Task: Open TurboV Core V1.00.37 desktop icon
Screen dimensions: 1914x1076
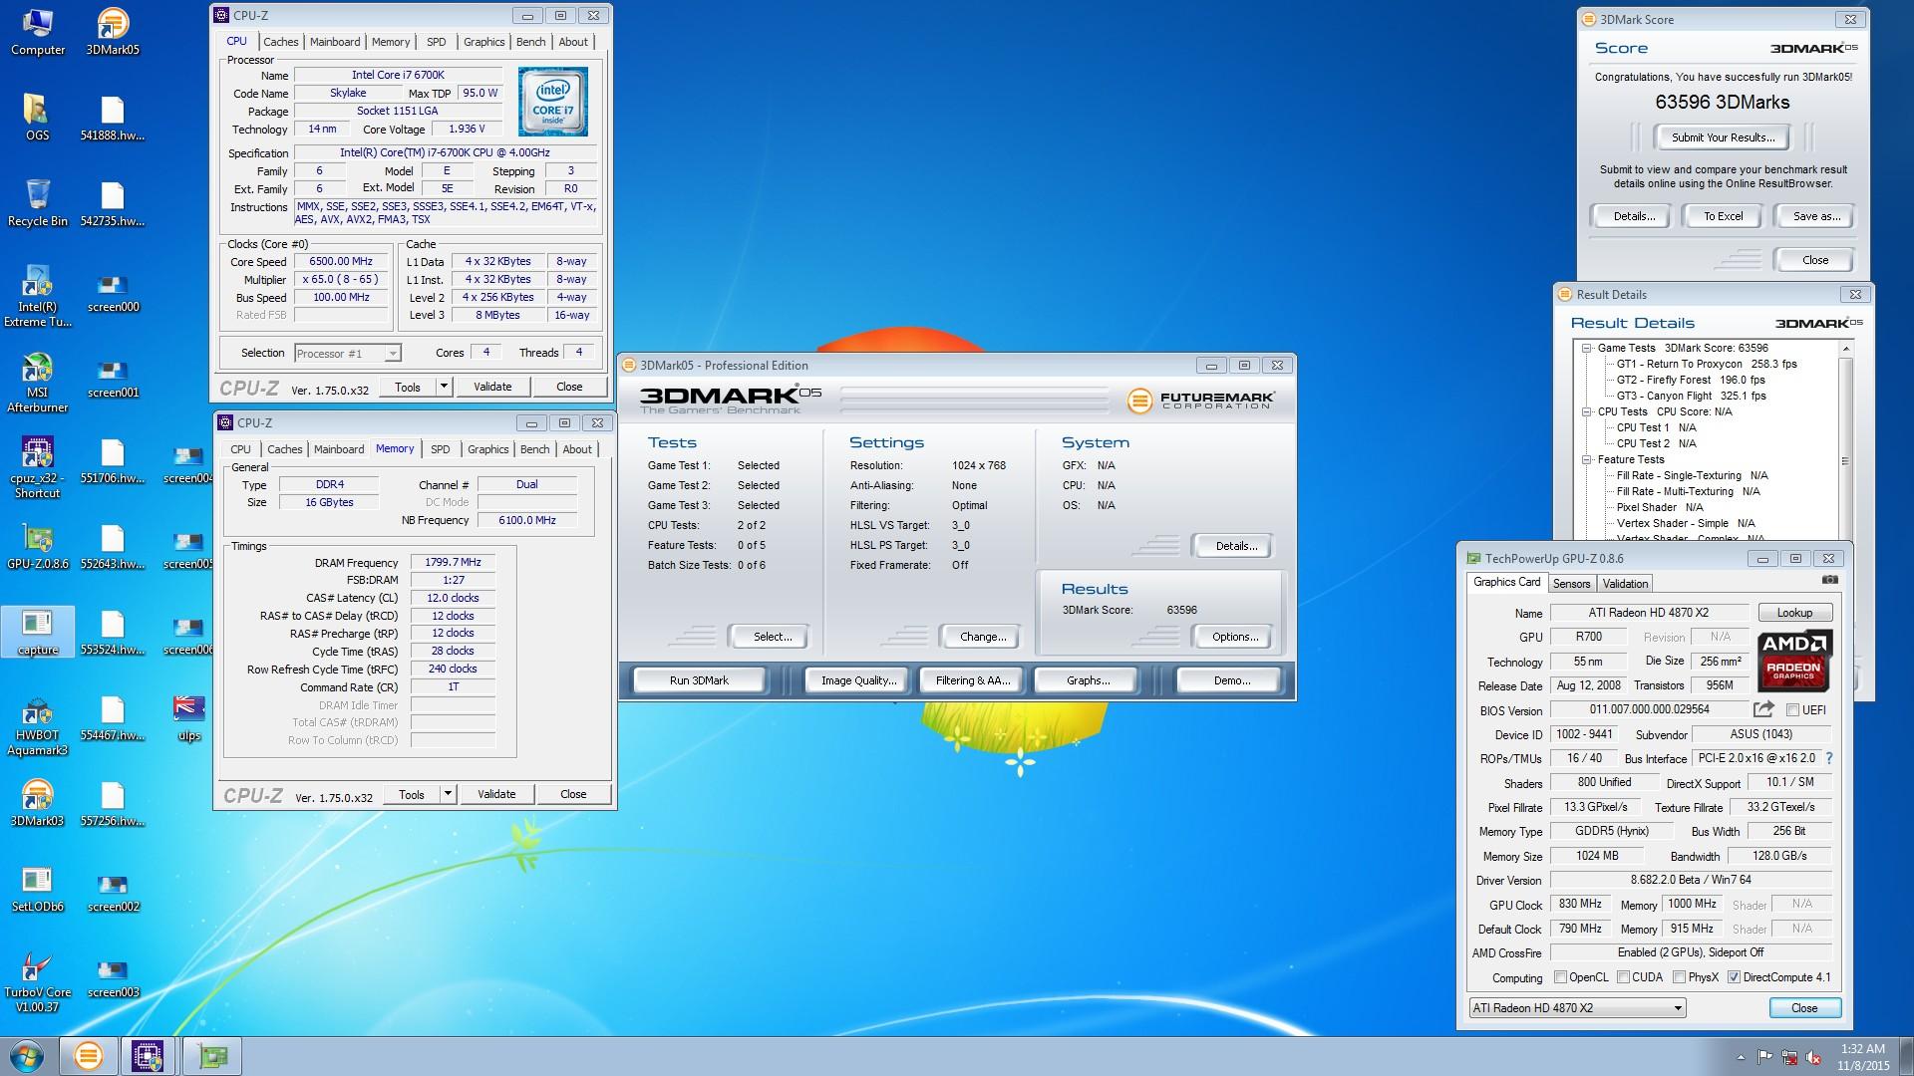Action: click(37, 982)
